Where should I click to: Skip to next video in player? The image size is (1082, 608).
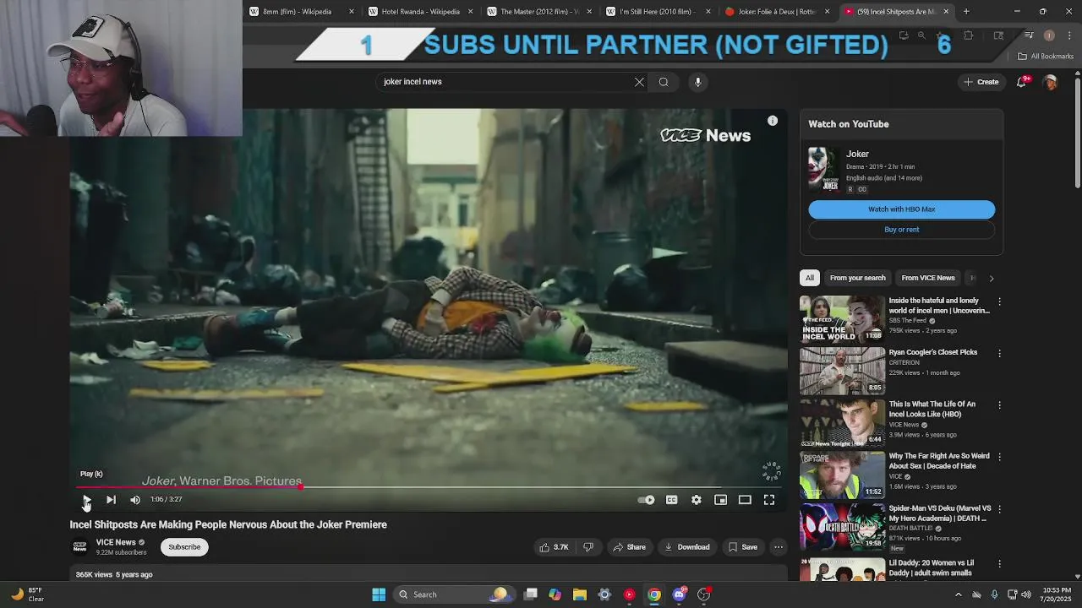[x=111, y=500]
